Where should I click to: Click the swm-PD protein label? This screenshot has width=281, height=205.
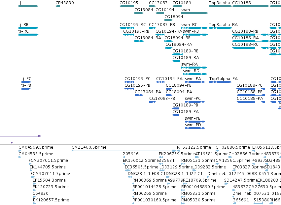[193, 125]
